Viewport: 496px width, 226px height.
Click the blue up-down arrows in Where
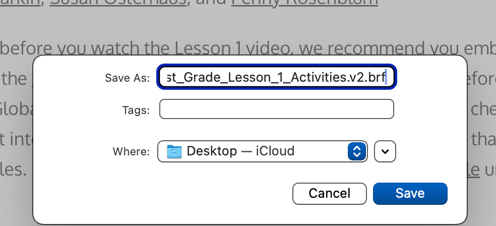coord(357,151)
